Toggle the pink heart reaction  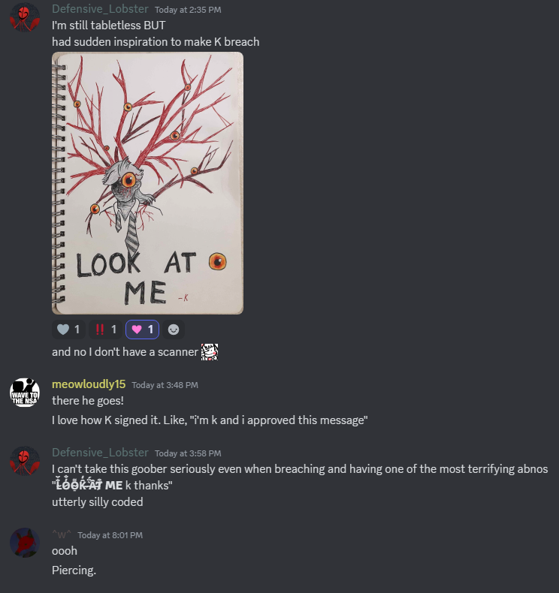pyautogui.click(x=142, y=330)
